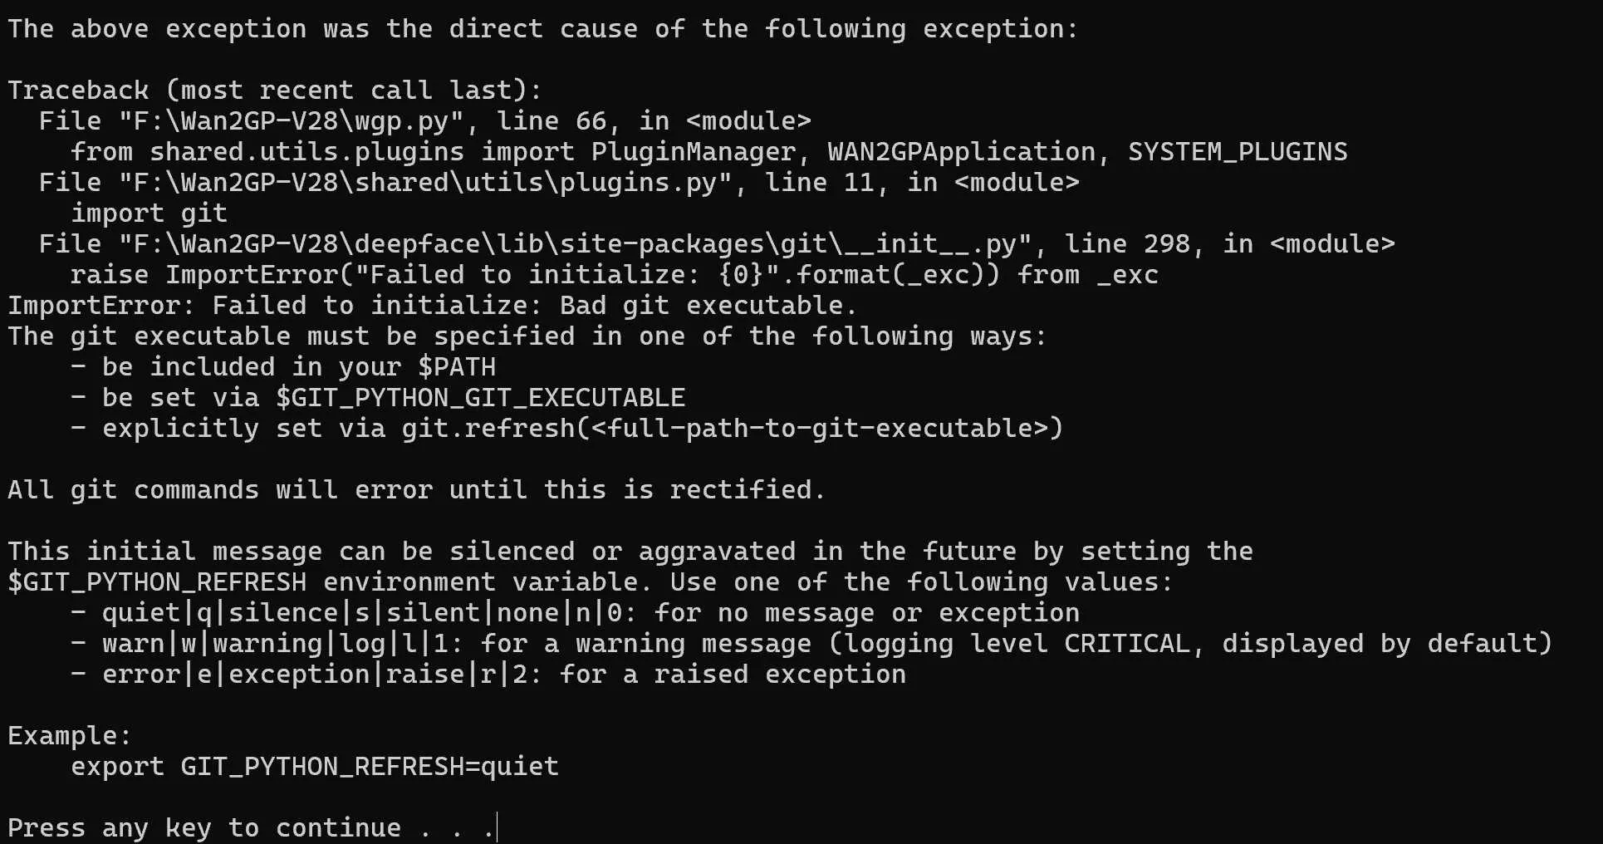Image resolution: width=1603 pixels, height=844 pixels.
Task: Click the git.refresh(<full-path-to-git-executable>) text
Action: point(732,429)
